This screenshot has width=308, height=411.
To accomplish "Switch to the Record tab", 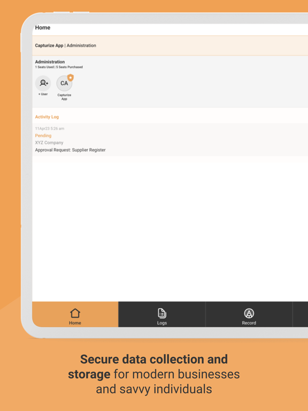I will click(249, 314).
